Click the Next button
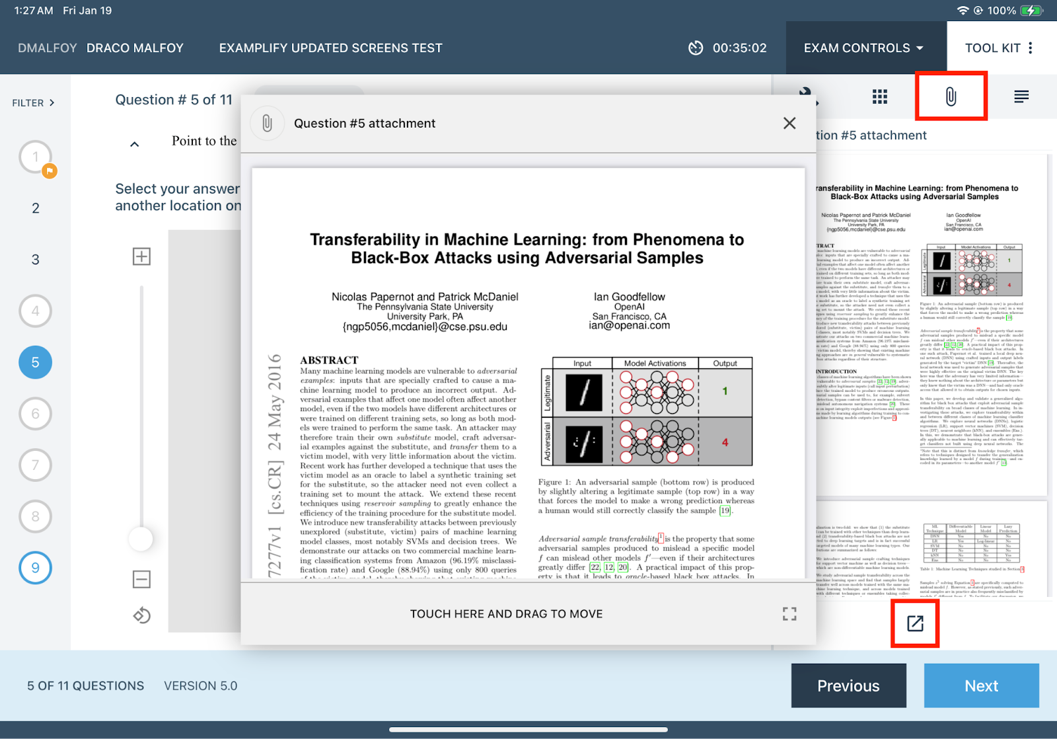Screen dimensions: 1057x739 click(x=981, y=685)
